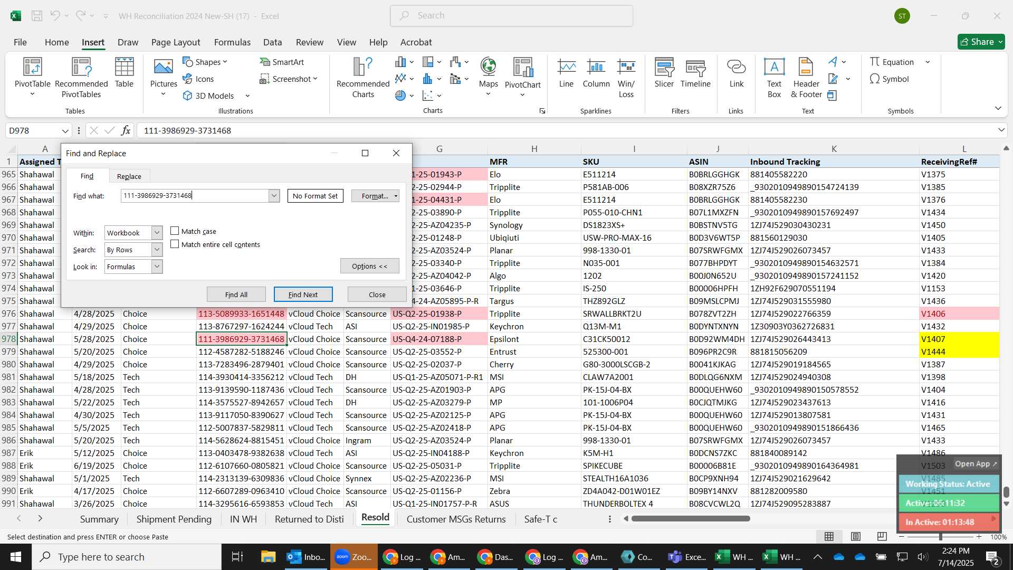Open File Explorer from the taskbar

coord(268,557)
